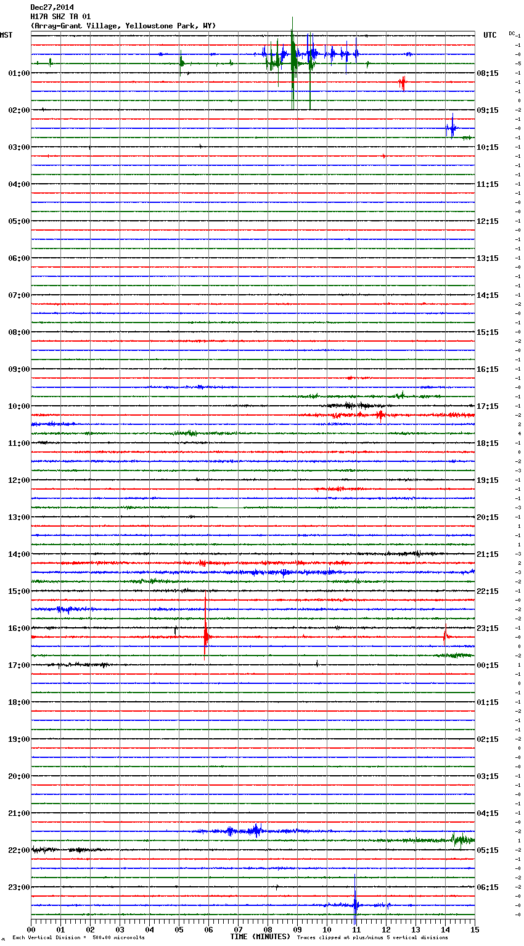
Task: Select the 10:00 MST hour label
Action: coord(19,406)
